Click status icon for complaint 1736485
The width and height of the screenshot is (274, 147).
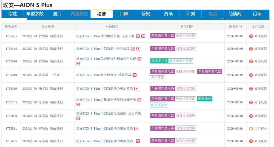point(251,36)
